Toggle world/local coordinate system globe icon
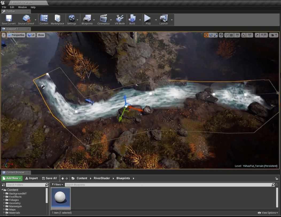The width and height of the screenshot is (281, 217). pyautogui.click(x=221, y=35)
